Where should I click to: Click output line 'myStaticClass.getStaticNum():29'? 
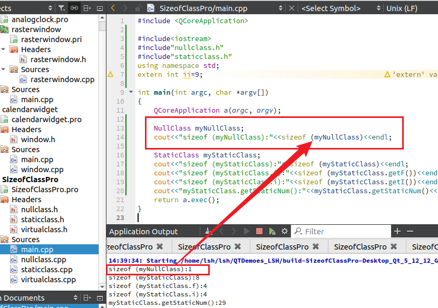pos(167,303)
